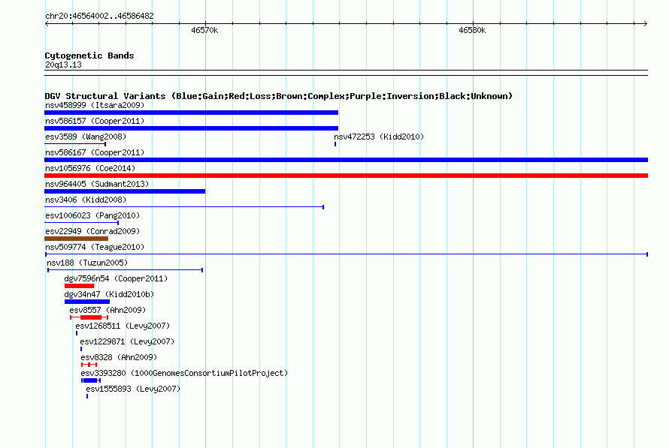Select the blue bar under nsv458999
Viewport: 669px width, 448px height.
[x=191, y=113]
